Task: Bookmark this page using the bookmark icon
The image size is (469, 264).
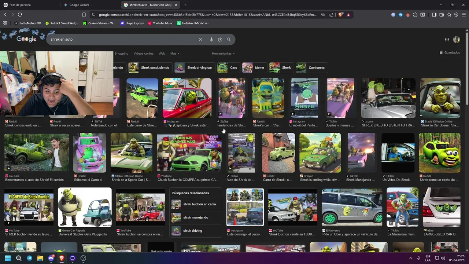Action: point(84,15)
